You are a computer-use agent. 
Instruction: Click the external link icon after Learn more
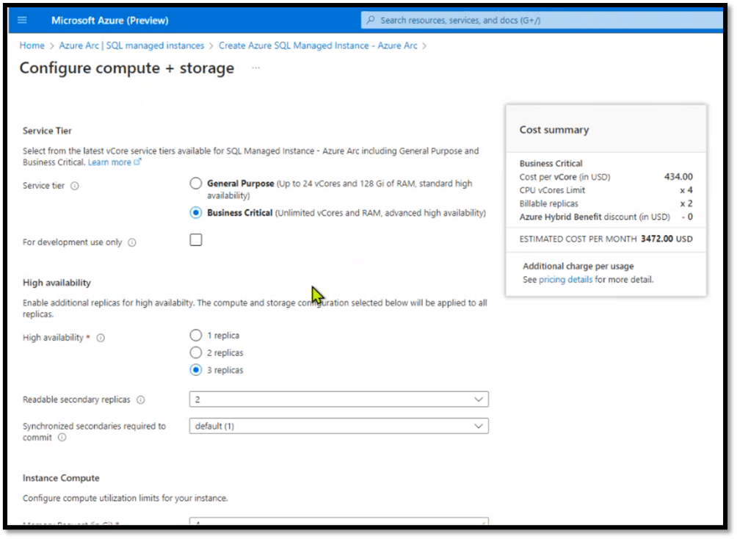coord(137,162)
